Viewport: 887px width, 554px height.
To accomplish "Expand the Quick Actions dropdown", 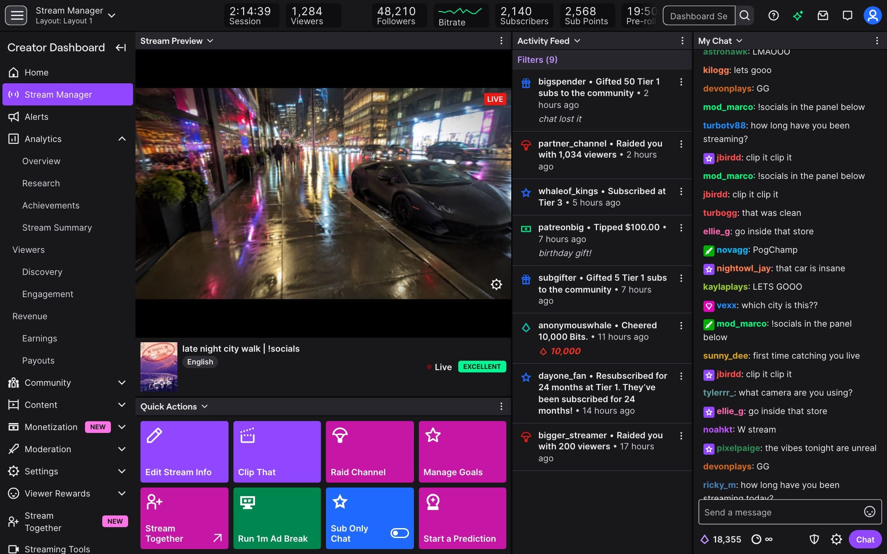I will coord(205,406).
